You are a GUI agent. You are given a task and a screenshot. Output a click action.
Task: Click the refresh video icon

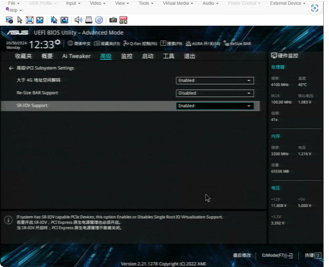click(64, 20)
